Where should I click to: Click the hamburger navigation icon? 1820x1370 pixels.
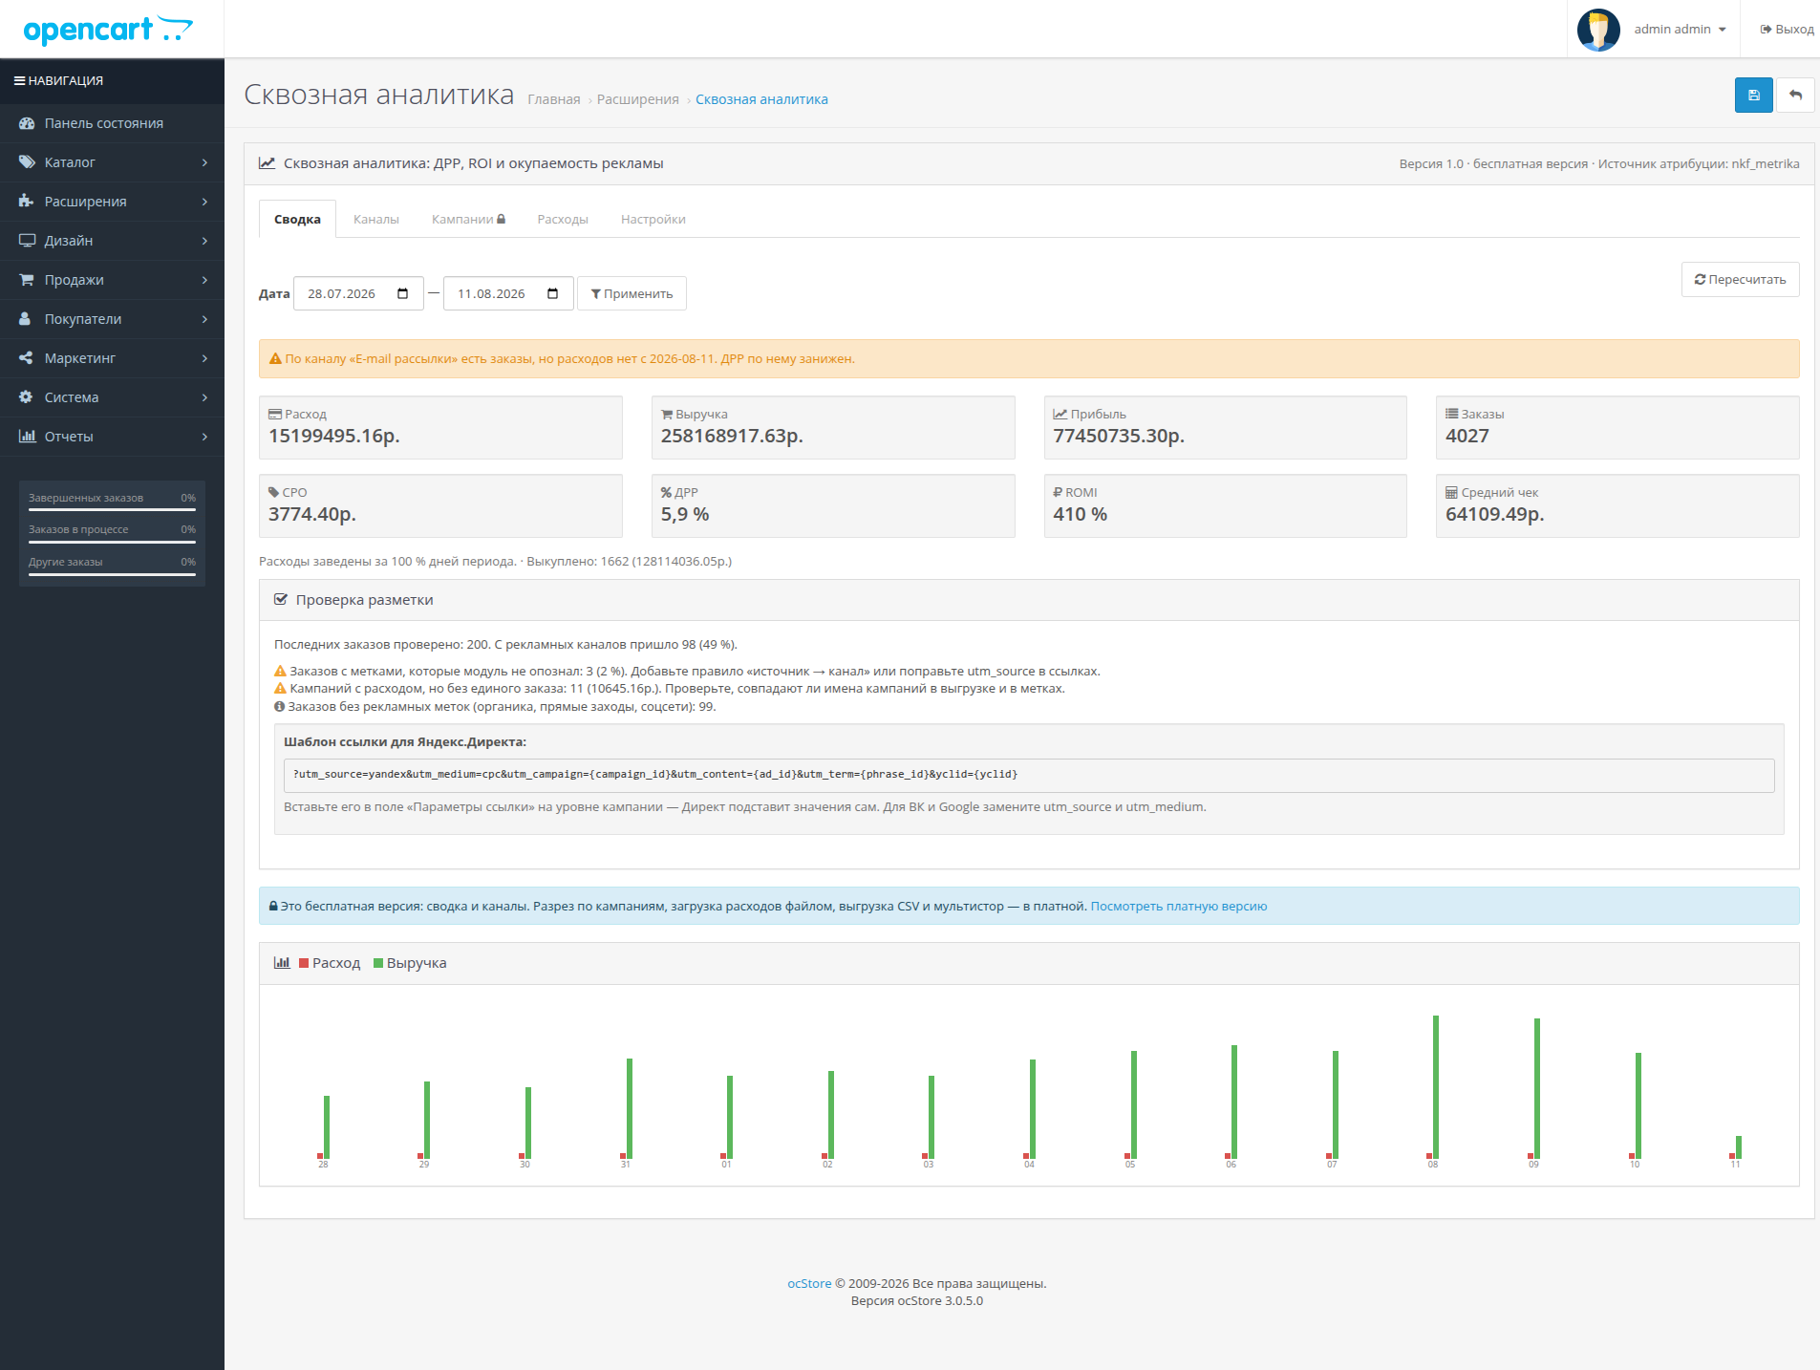tap(19, 81)
